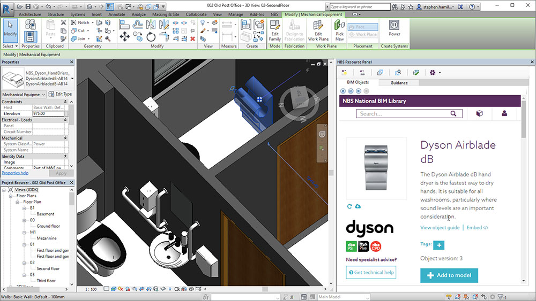Image resolution: width=536 pixels, height=301 pixels.
Task: Open the Second floor plan view
Action: tap(48, 268)
